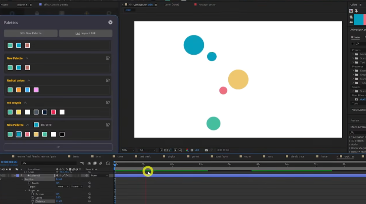Click the Speed value 0.50
Viewport: 366px width, 204px height.
(58, 197)
